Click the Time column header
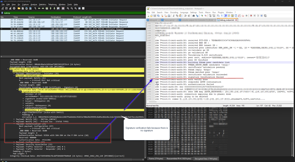Image resolution: width=295 pixels, height=162 pixels. coord(15,17)
